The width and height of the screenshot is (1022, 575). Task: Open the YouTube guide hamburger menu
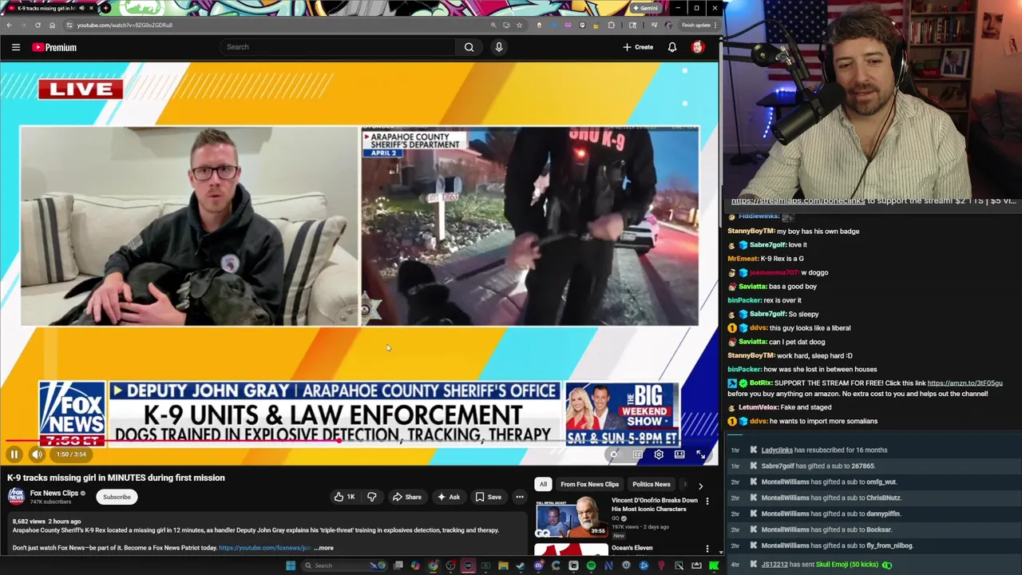point(16,47)
